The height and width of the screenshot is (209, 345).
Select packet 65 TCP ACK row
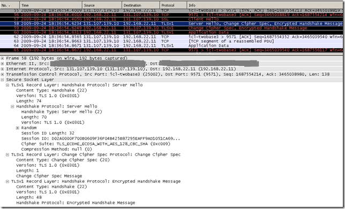tap(171, 50)
